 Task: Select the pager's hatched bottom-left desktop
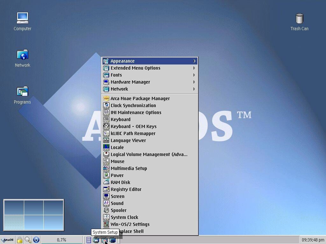point(14,222)
